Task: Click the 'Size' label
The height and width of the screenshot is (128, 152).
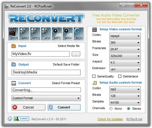Action: (95, 55)
